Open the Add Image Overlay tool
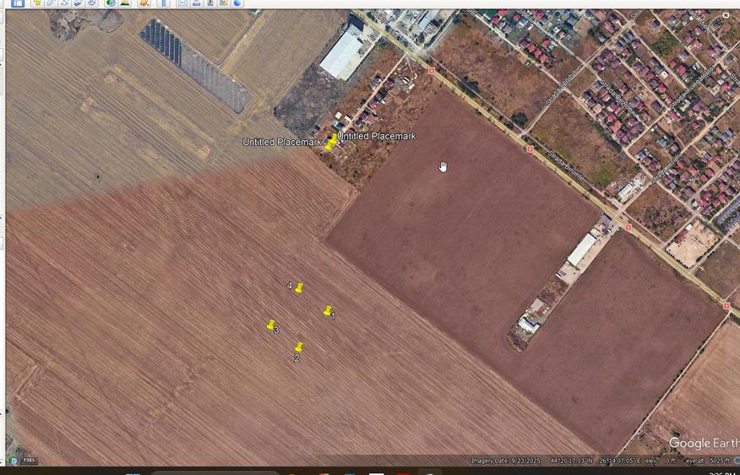The image size is (740, 475). coord(78,3)
